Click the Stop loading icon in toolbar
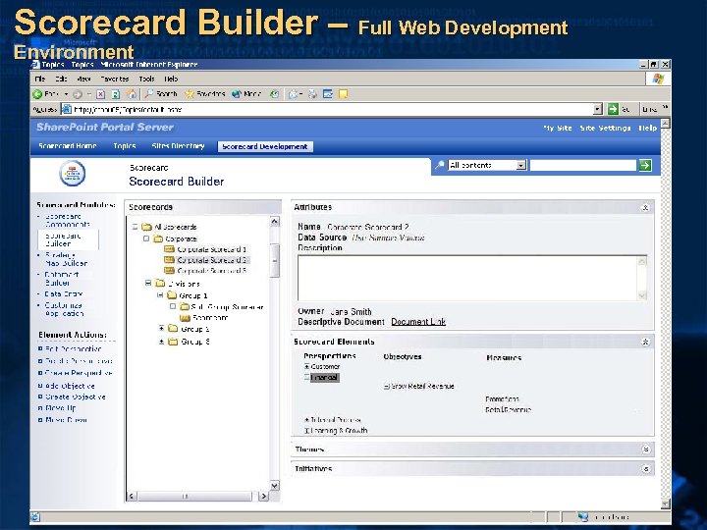Screen dimensions: 707x530 [101, 94]
